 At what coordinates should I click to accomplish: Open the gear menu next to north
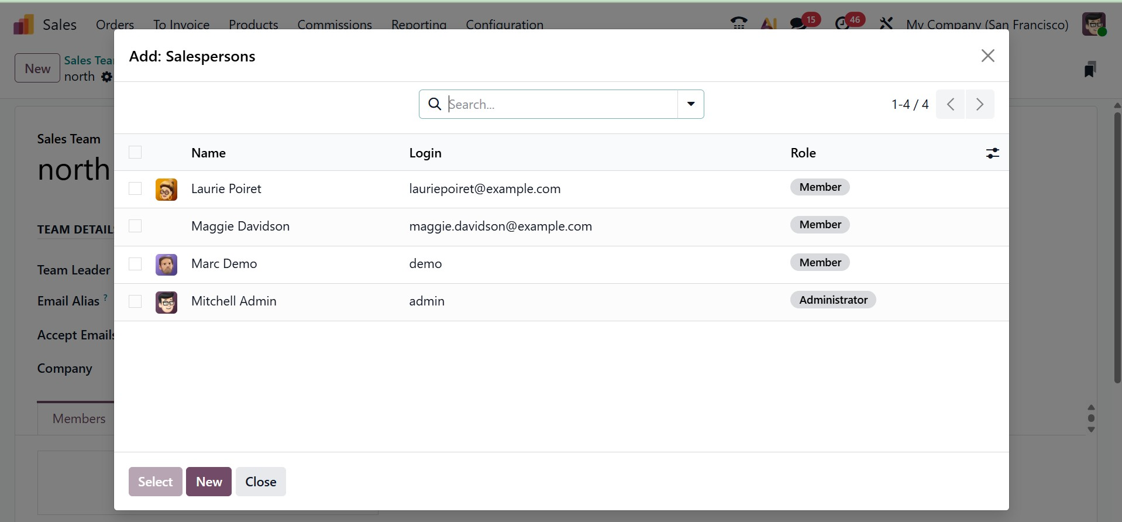point(106,77)
